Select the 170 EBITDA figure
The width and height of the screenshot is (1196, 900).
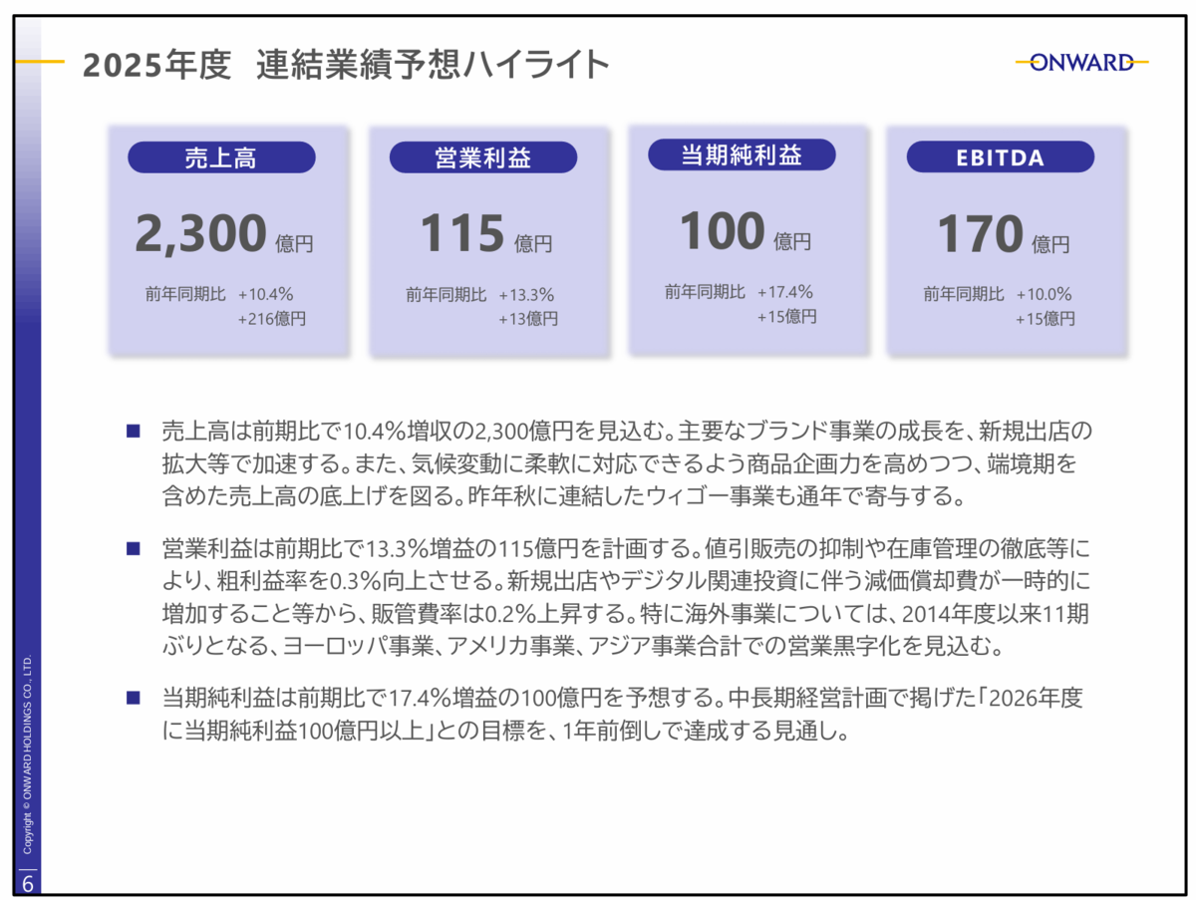click(980, 235)
